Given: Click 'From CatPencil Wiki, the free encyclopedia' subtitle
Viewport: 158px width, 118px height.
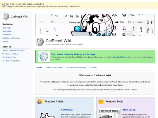Looking at the screenshot, I should (x=64, y=45).
